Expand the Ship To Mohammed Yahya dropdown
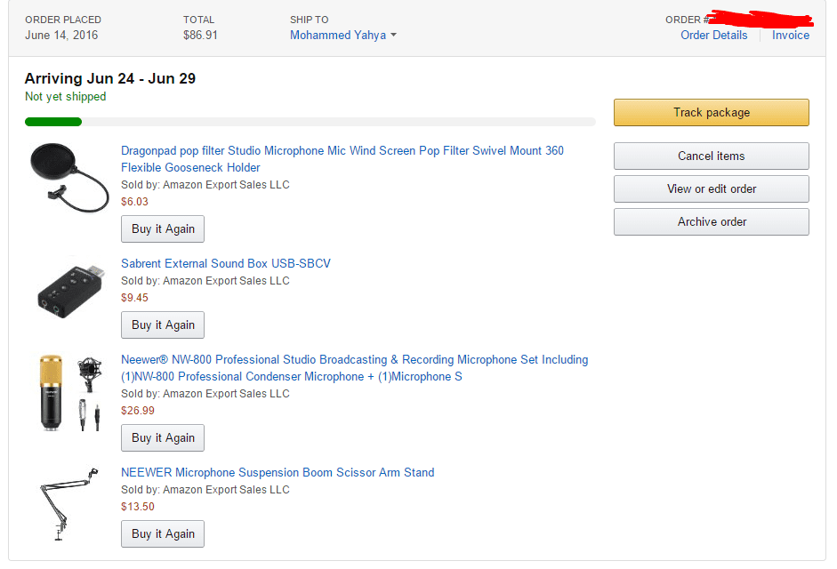Image resolution: width=837 pixels, height=569 pixels. 342,36
